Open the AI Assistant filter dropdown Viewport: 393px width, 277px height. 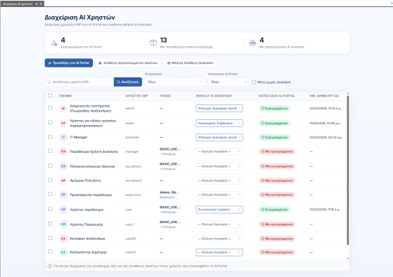click(175, 82)
